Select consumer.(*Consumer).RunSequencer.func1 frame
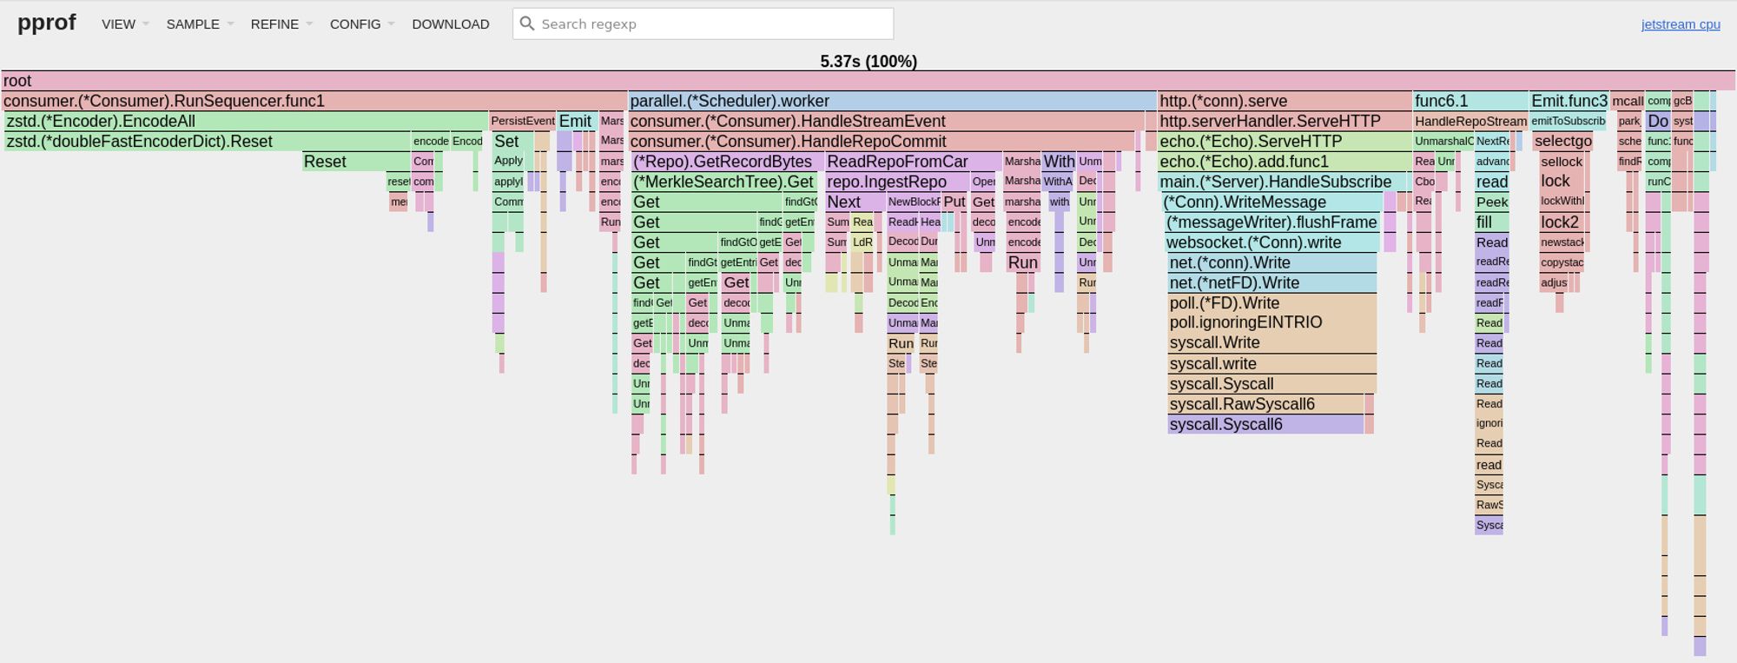 point(314,101)
